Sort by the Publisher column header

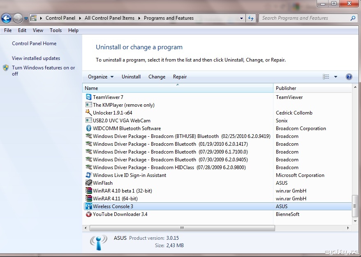(x=312, y=88)
